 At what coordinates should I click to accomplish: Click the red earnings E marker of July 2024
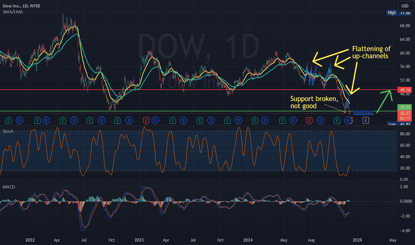309,121
